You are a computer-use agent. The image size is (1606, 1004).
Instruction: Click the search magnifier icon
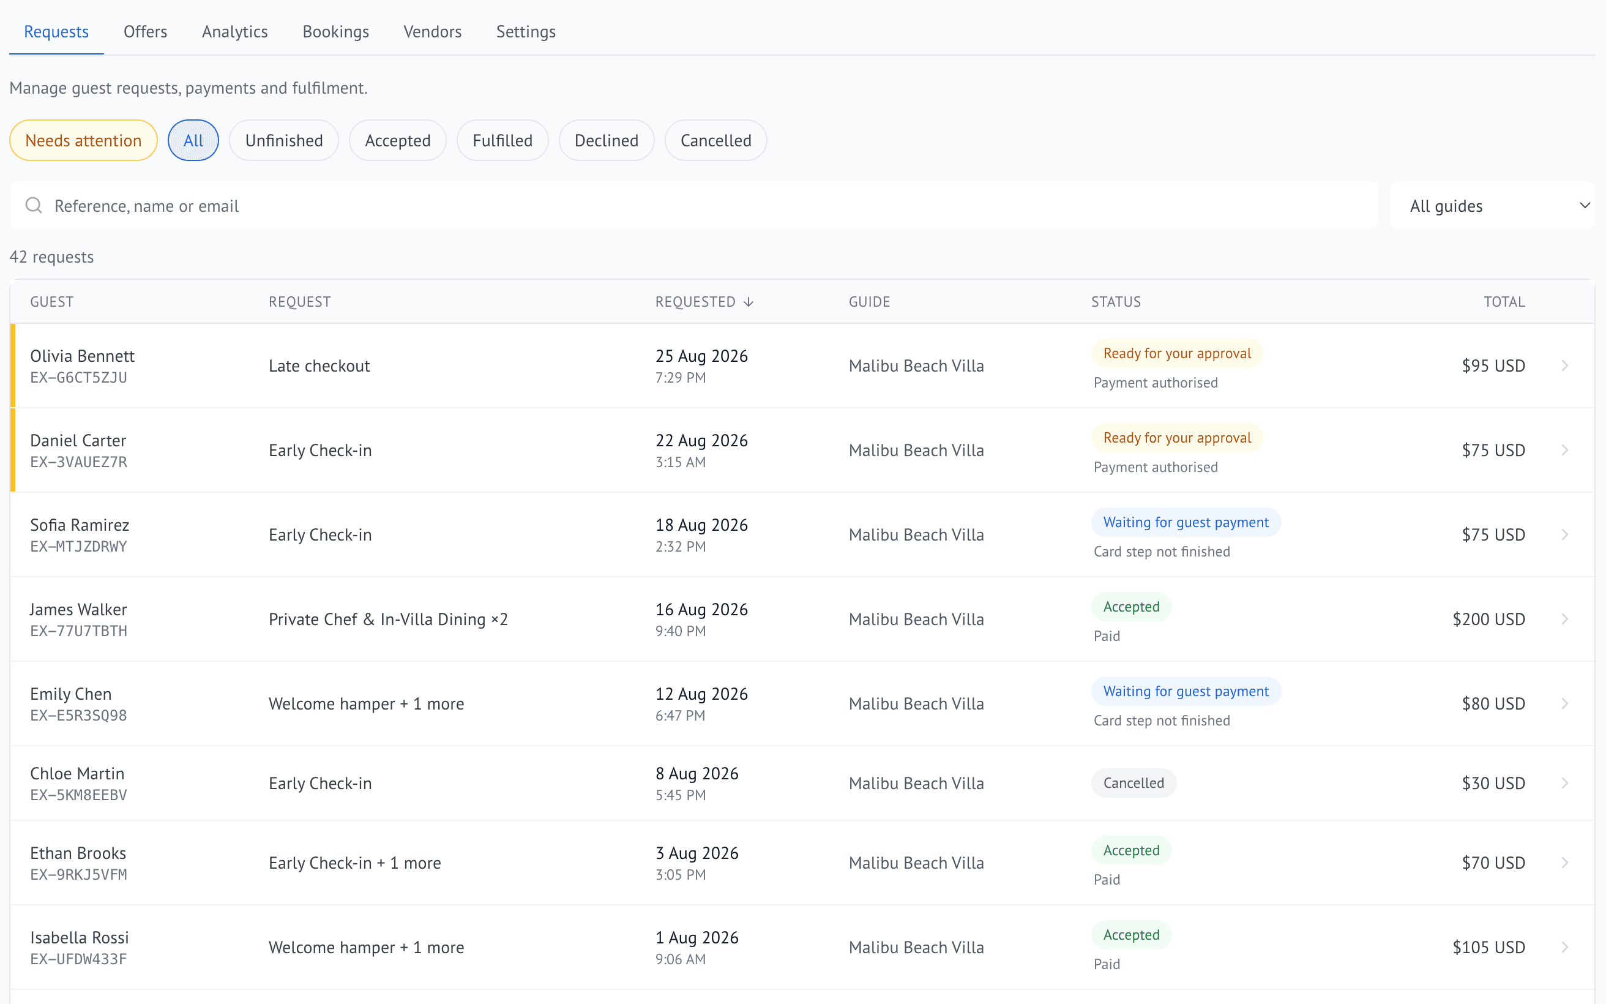(34, 205)
